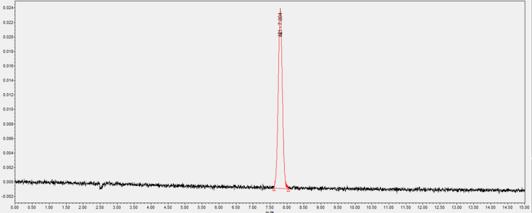Select the peak end triangle marker near 8.05
Screen dimensions: 532x213
288,190
